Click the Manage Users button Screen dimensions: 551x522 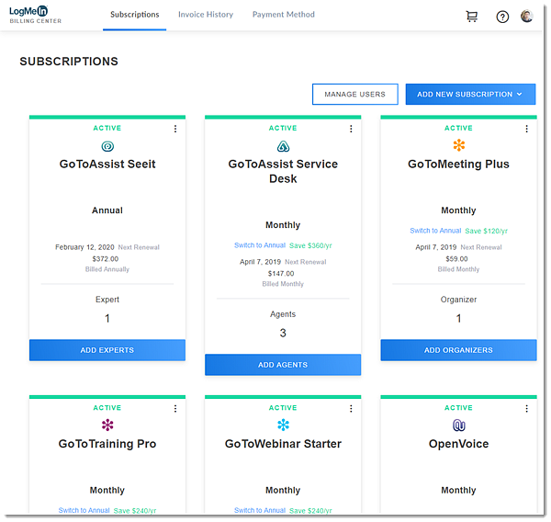[355, 95]
